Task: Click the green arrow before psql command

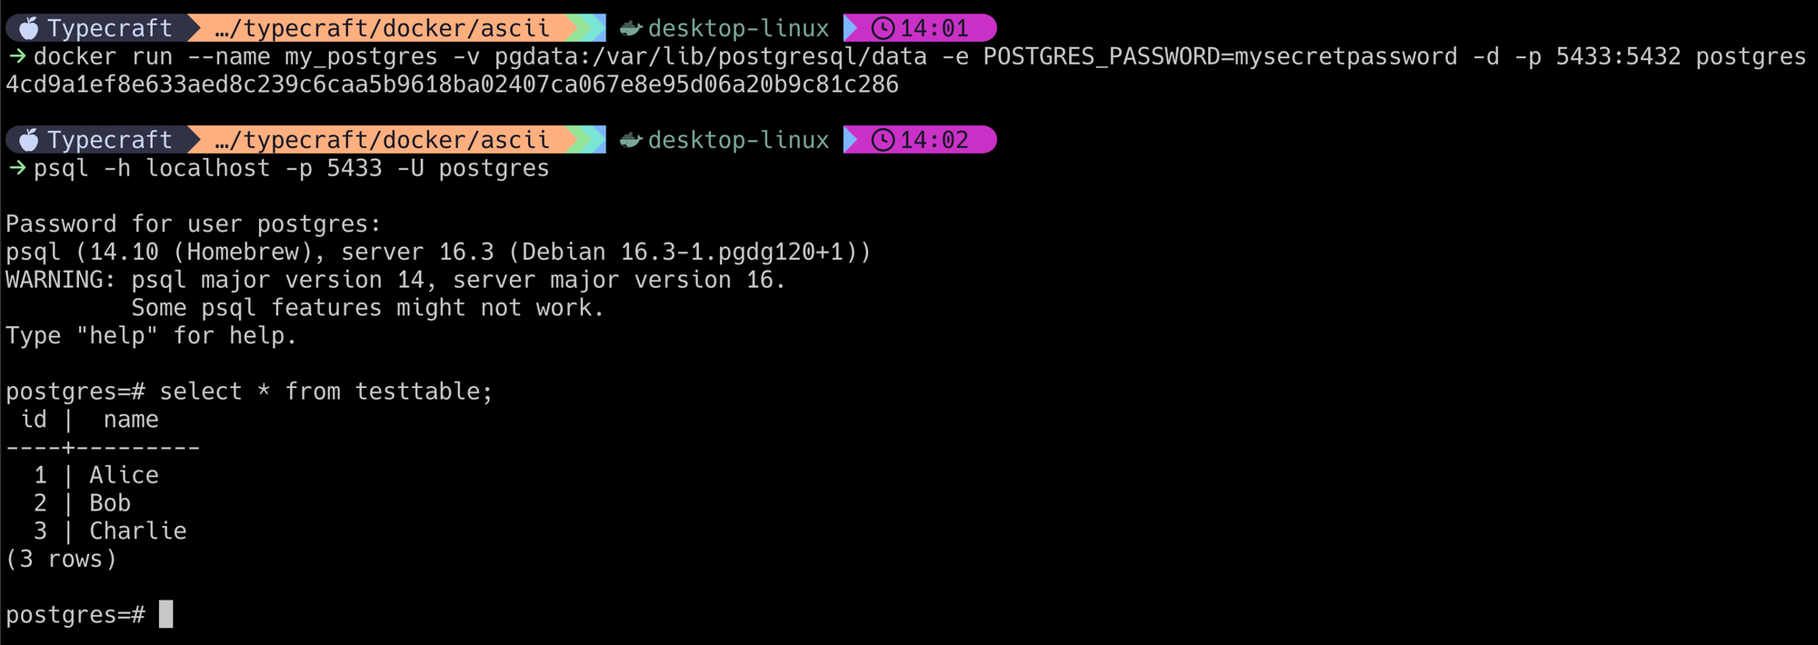Action: point(17,168)
